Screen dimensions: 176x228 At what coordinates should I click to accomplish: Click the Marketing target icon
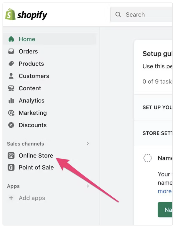point(11,113)
